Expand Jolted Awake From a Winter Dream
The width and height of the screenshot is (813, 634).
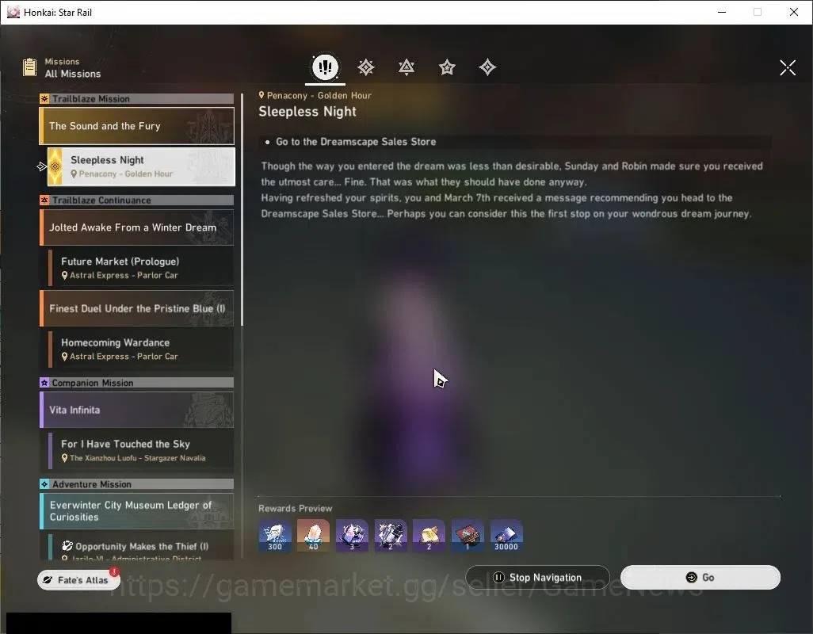[137, 227]
